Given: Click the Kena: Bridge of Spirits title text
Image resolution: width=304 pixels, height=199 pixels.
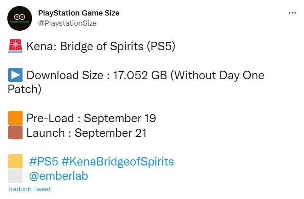Looking at the screenshot, I should point(101,47).
